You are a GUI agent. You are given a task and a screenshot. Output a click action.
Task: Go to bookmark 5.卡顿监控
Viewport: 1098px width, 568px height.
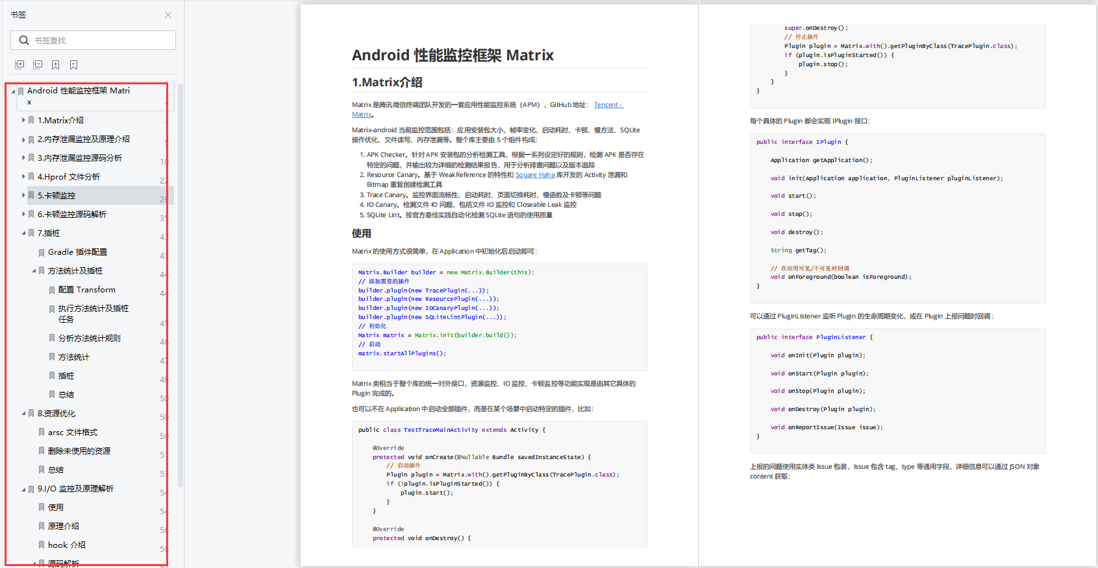[56, 195]
